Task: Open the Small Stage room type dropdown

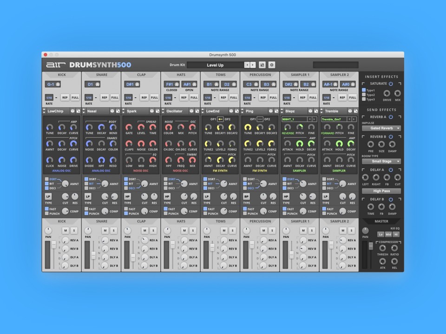Action: pos(382,161)
